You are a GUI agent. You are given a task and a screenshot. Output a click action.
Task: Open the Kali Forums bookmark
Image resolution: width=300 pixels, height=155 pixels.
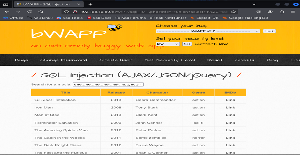point(131,18)
